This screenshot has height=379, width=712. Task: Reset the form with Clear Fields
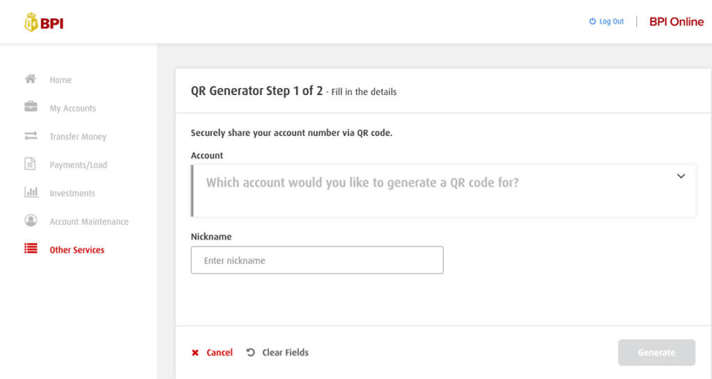278,353
